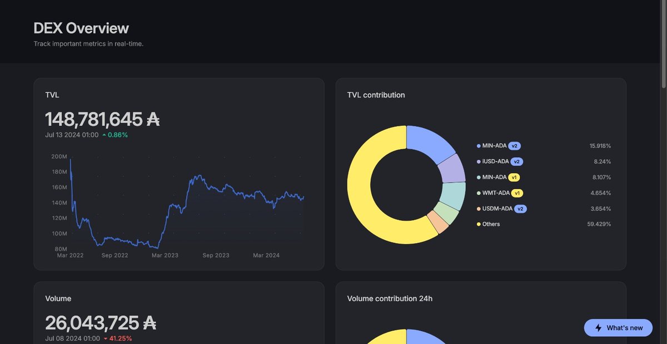Click the green WMT-ADA donut segment
The image size is (667, 344).
point(447,213)
